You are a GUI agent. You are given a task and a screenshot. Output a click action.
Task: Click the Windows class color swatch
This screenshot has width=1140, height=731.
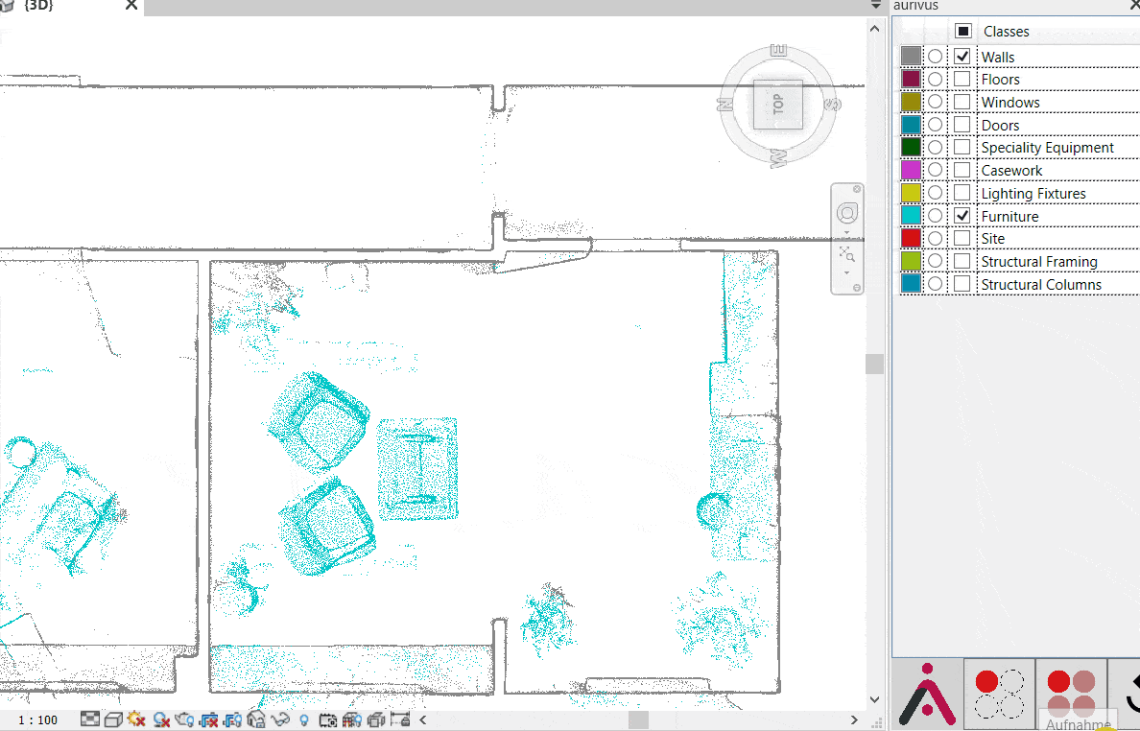(x=911, y=102)
